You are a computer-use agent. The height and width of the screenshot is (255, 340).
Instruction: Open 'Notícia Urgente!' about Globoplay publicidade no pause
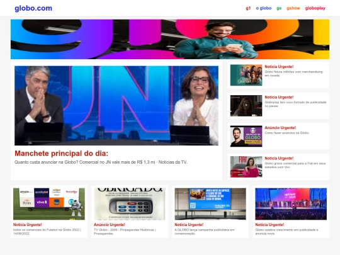coord(279,97)
